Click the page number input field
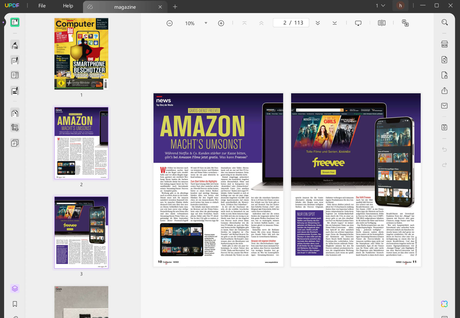460x318 pixels. click(291, 23)
